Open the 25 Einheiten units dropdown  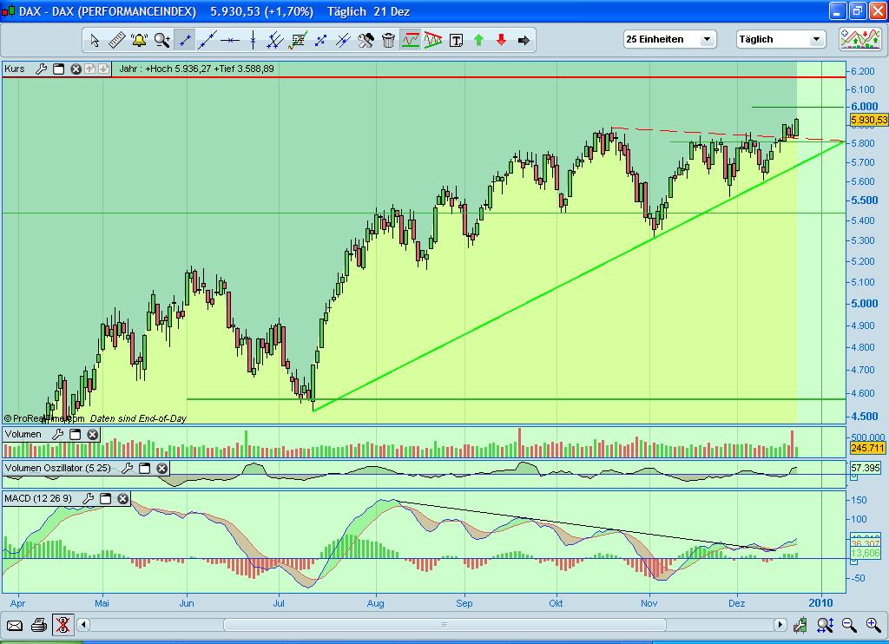coord(670,39)
